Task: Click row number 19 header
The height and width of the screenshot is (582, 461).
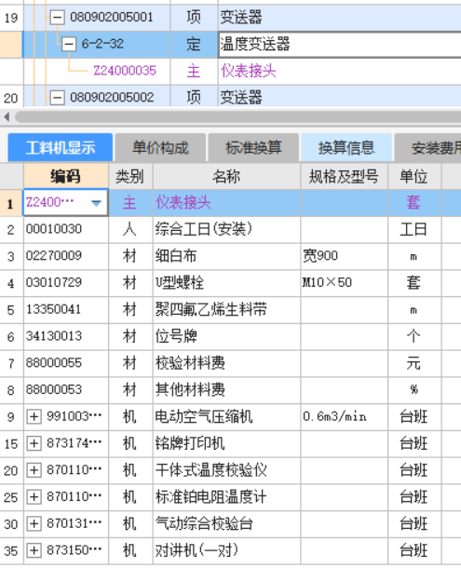Action: [x=11, y=18]
